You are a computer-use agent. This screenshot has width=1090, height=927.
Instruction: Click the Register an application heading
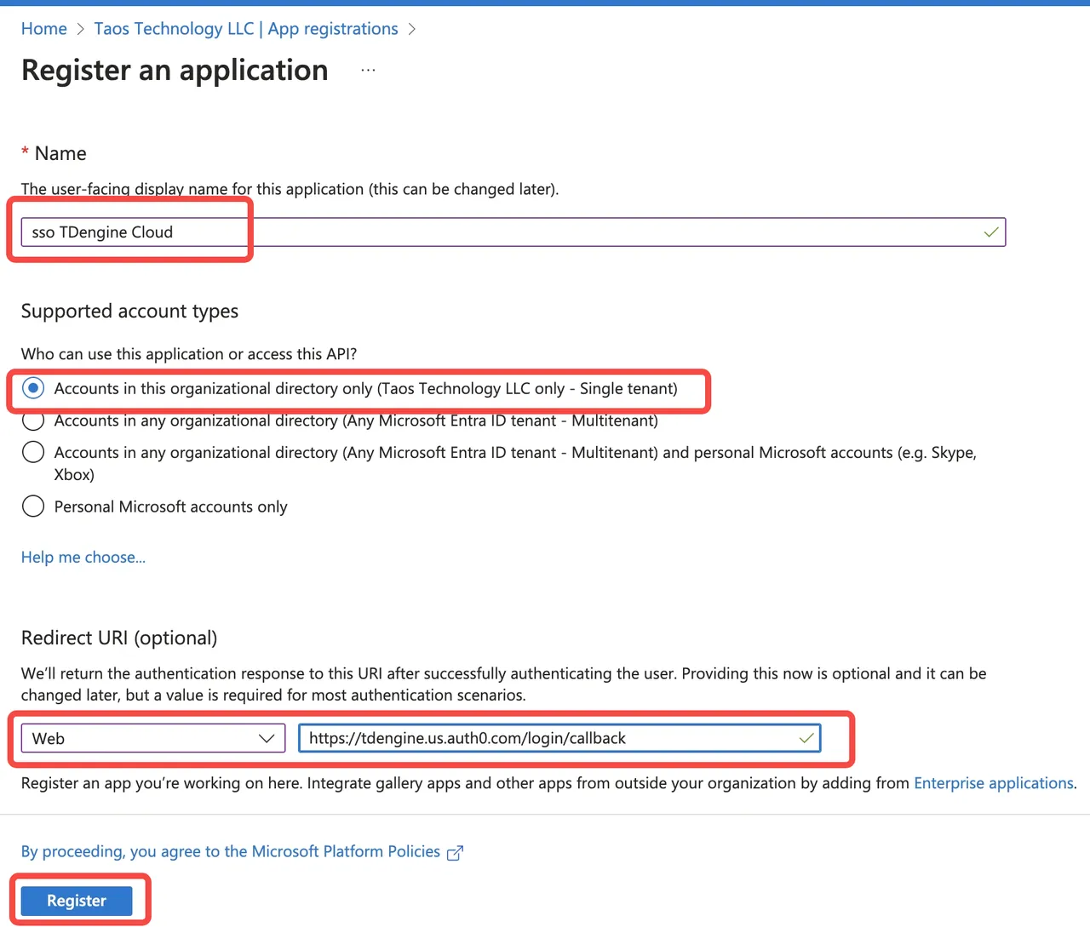click(x=175, y=71)
